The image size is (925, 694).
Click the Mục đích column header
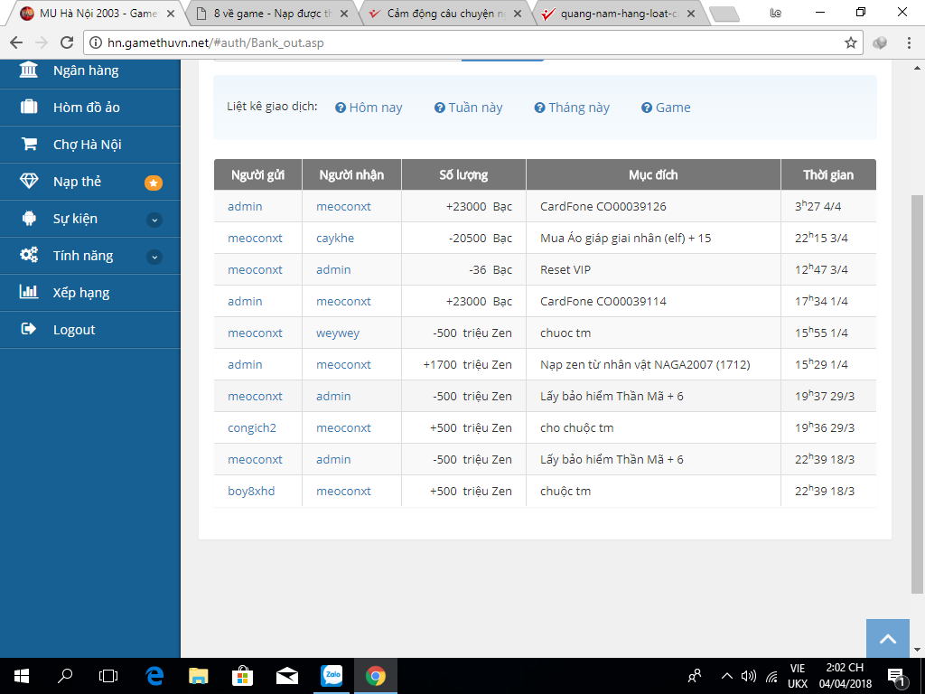pyautogui.click(x=653, y=174)
